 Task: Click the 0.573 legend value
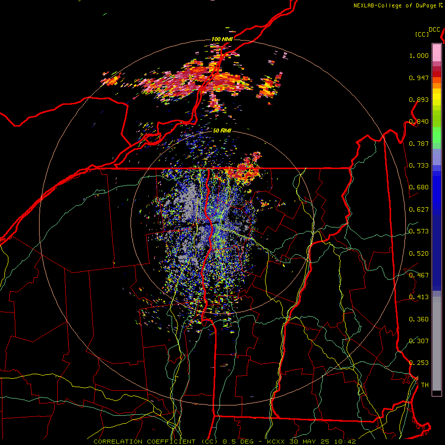[419, 231]
